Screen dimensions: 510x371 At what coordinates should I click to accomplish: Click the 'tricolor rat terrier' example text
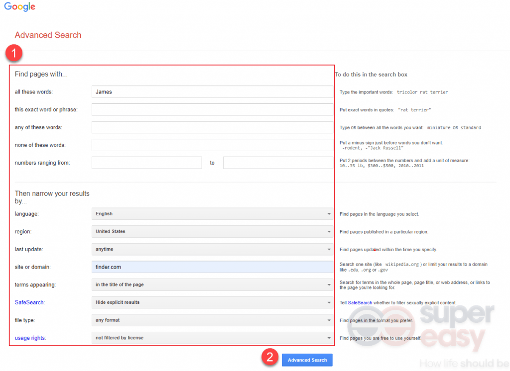[422, 93]
